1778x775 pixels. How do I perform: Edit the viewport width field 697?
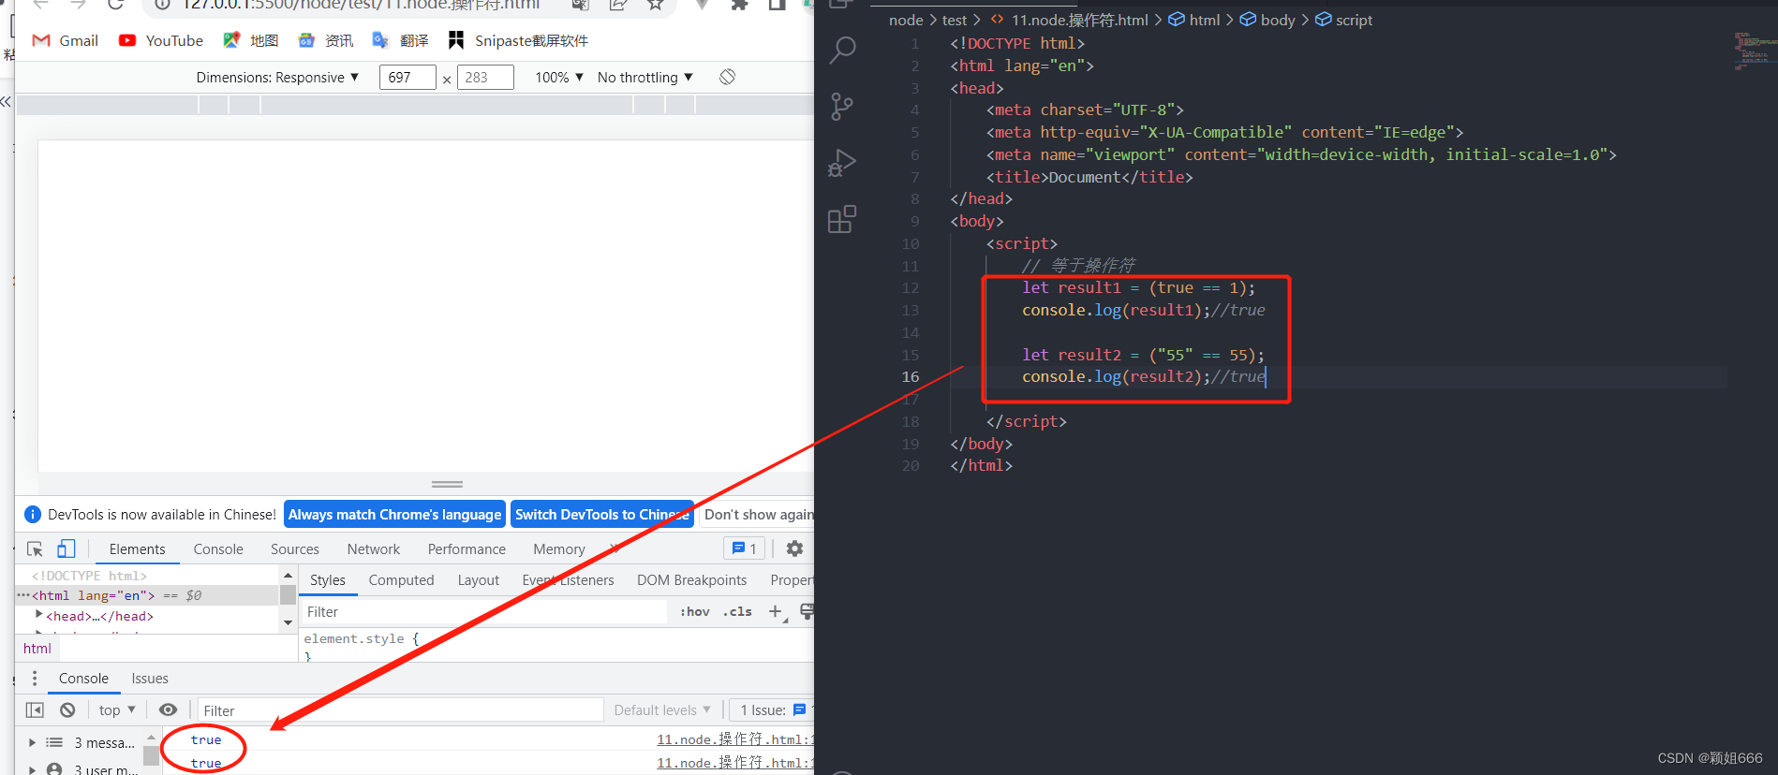point(407,77)
